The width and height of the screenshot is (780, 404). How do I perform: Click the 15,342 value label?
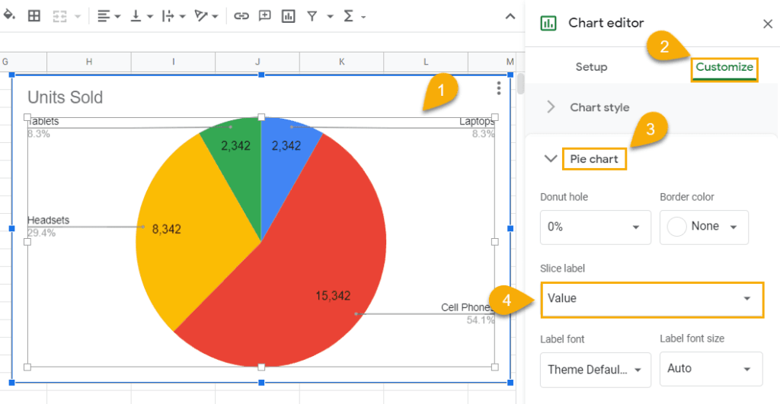[x=333, y=296]
